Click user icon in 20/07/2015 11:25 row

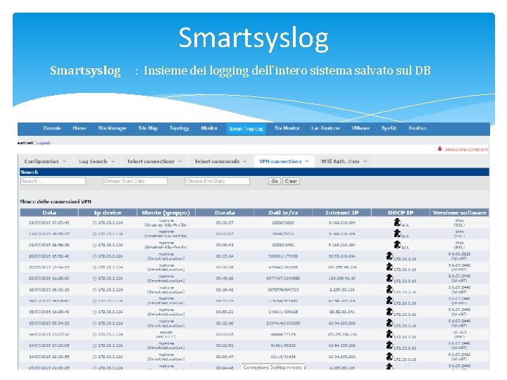coord(389,278)
